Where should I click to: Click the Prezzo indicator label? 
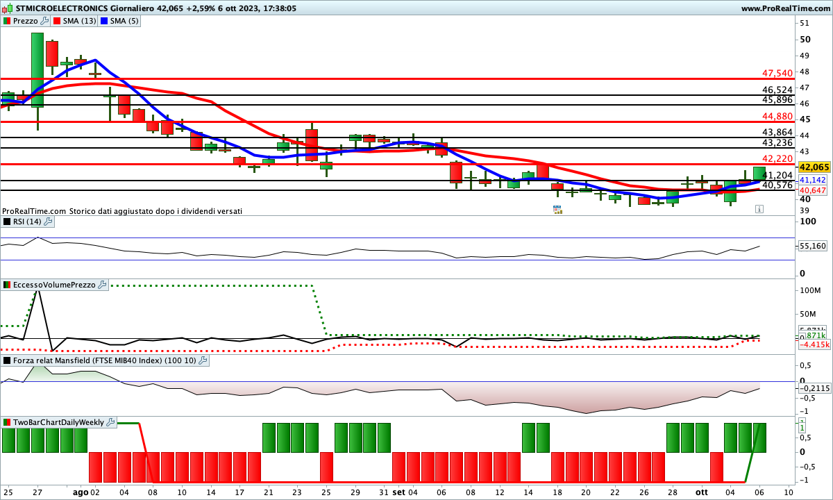[x=26, y=21]
